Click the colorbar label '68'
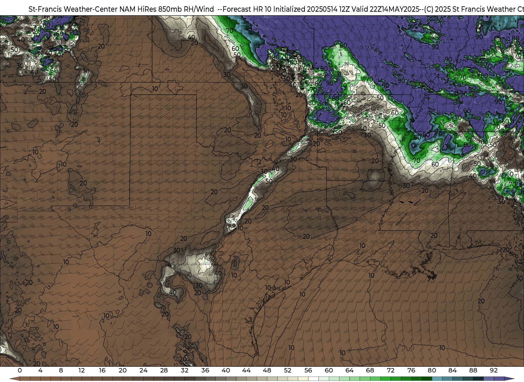The height and width of the screenshot is (382, 524). tap(370, 370)
